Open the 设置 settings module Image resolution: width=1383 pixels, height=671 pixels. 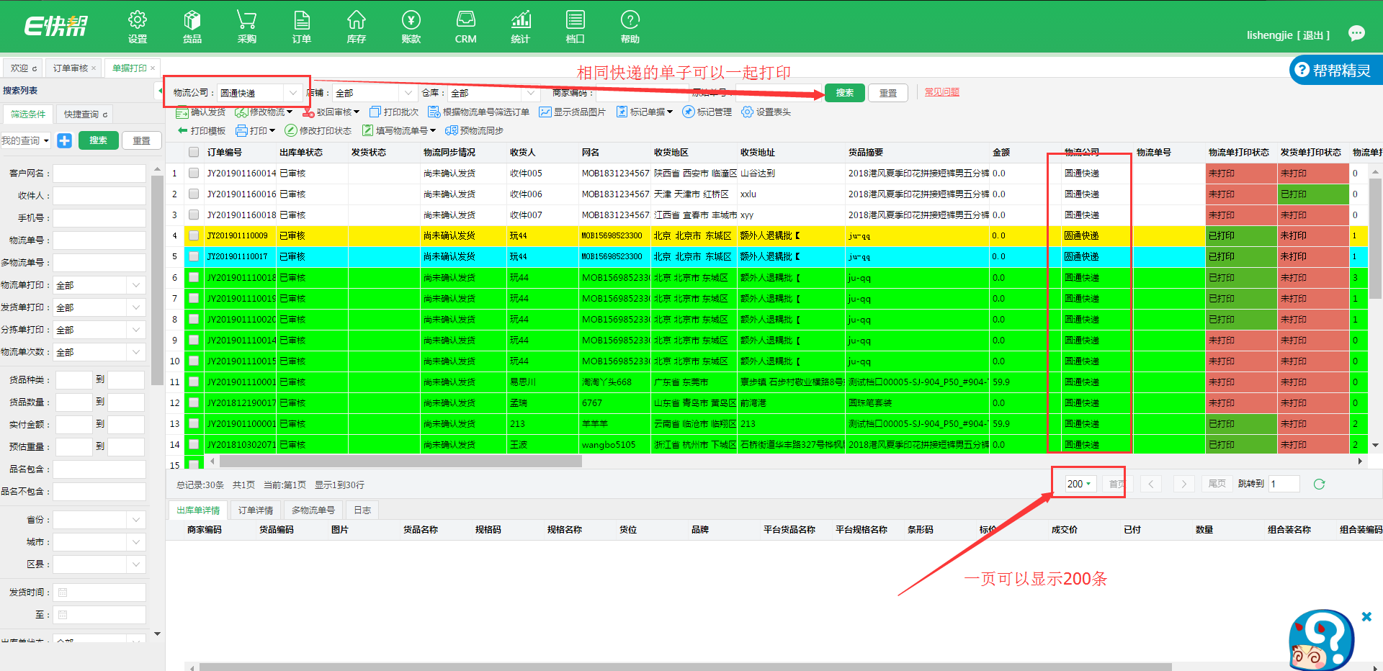tap(137, 27)
